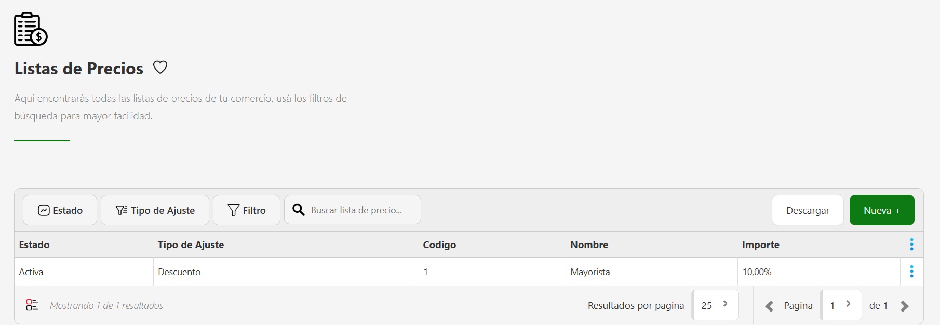
Task: Download the price lists
Action: click(808, 210)
